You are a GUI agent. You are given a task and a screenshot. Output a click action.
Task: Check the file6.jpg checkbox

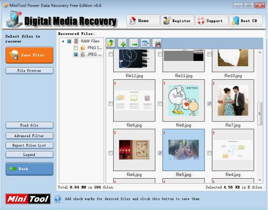111,153
